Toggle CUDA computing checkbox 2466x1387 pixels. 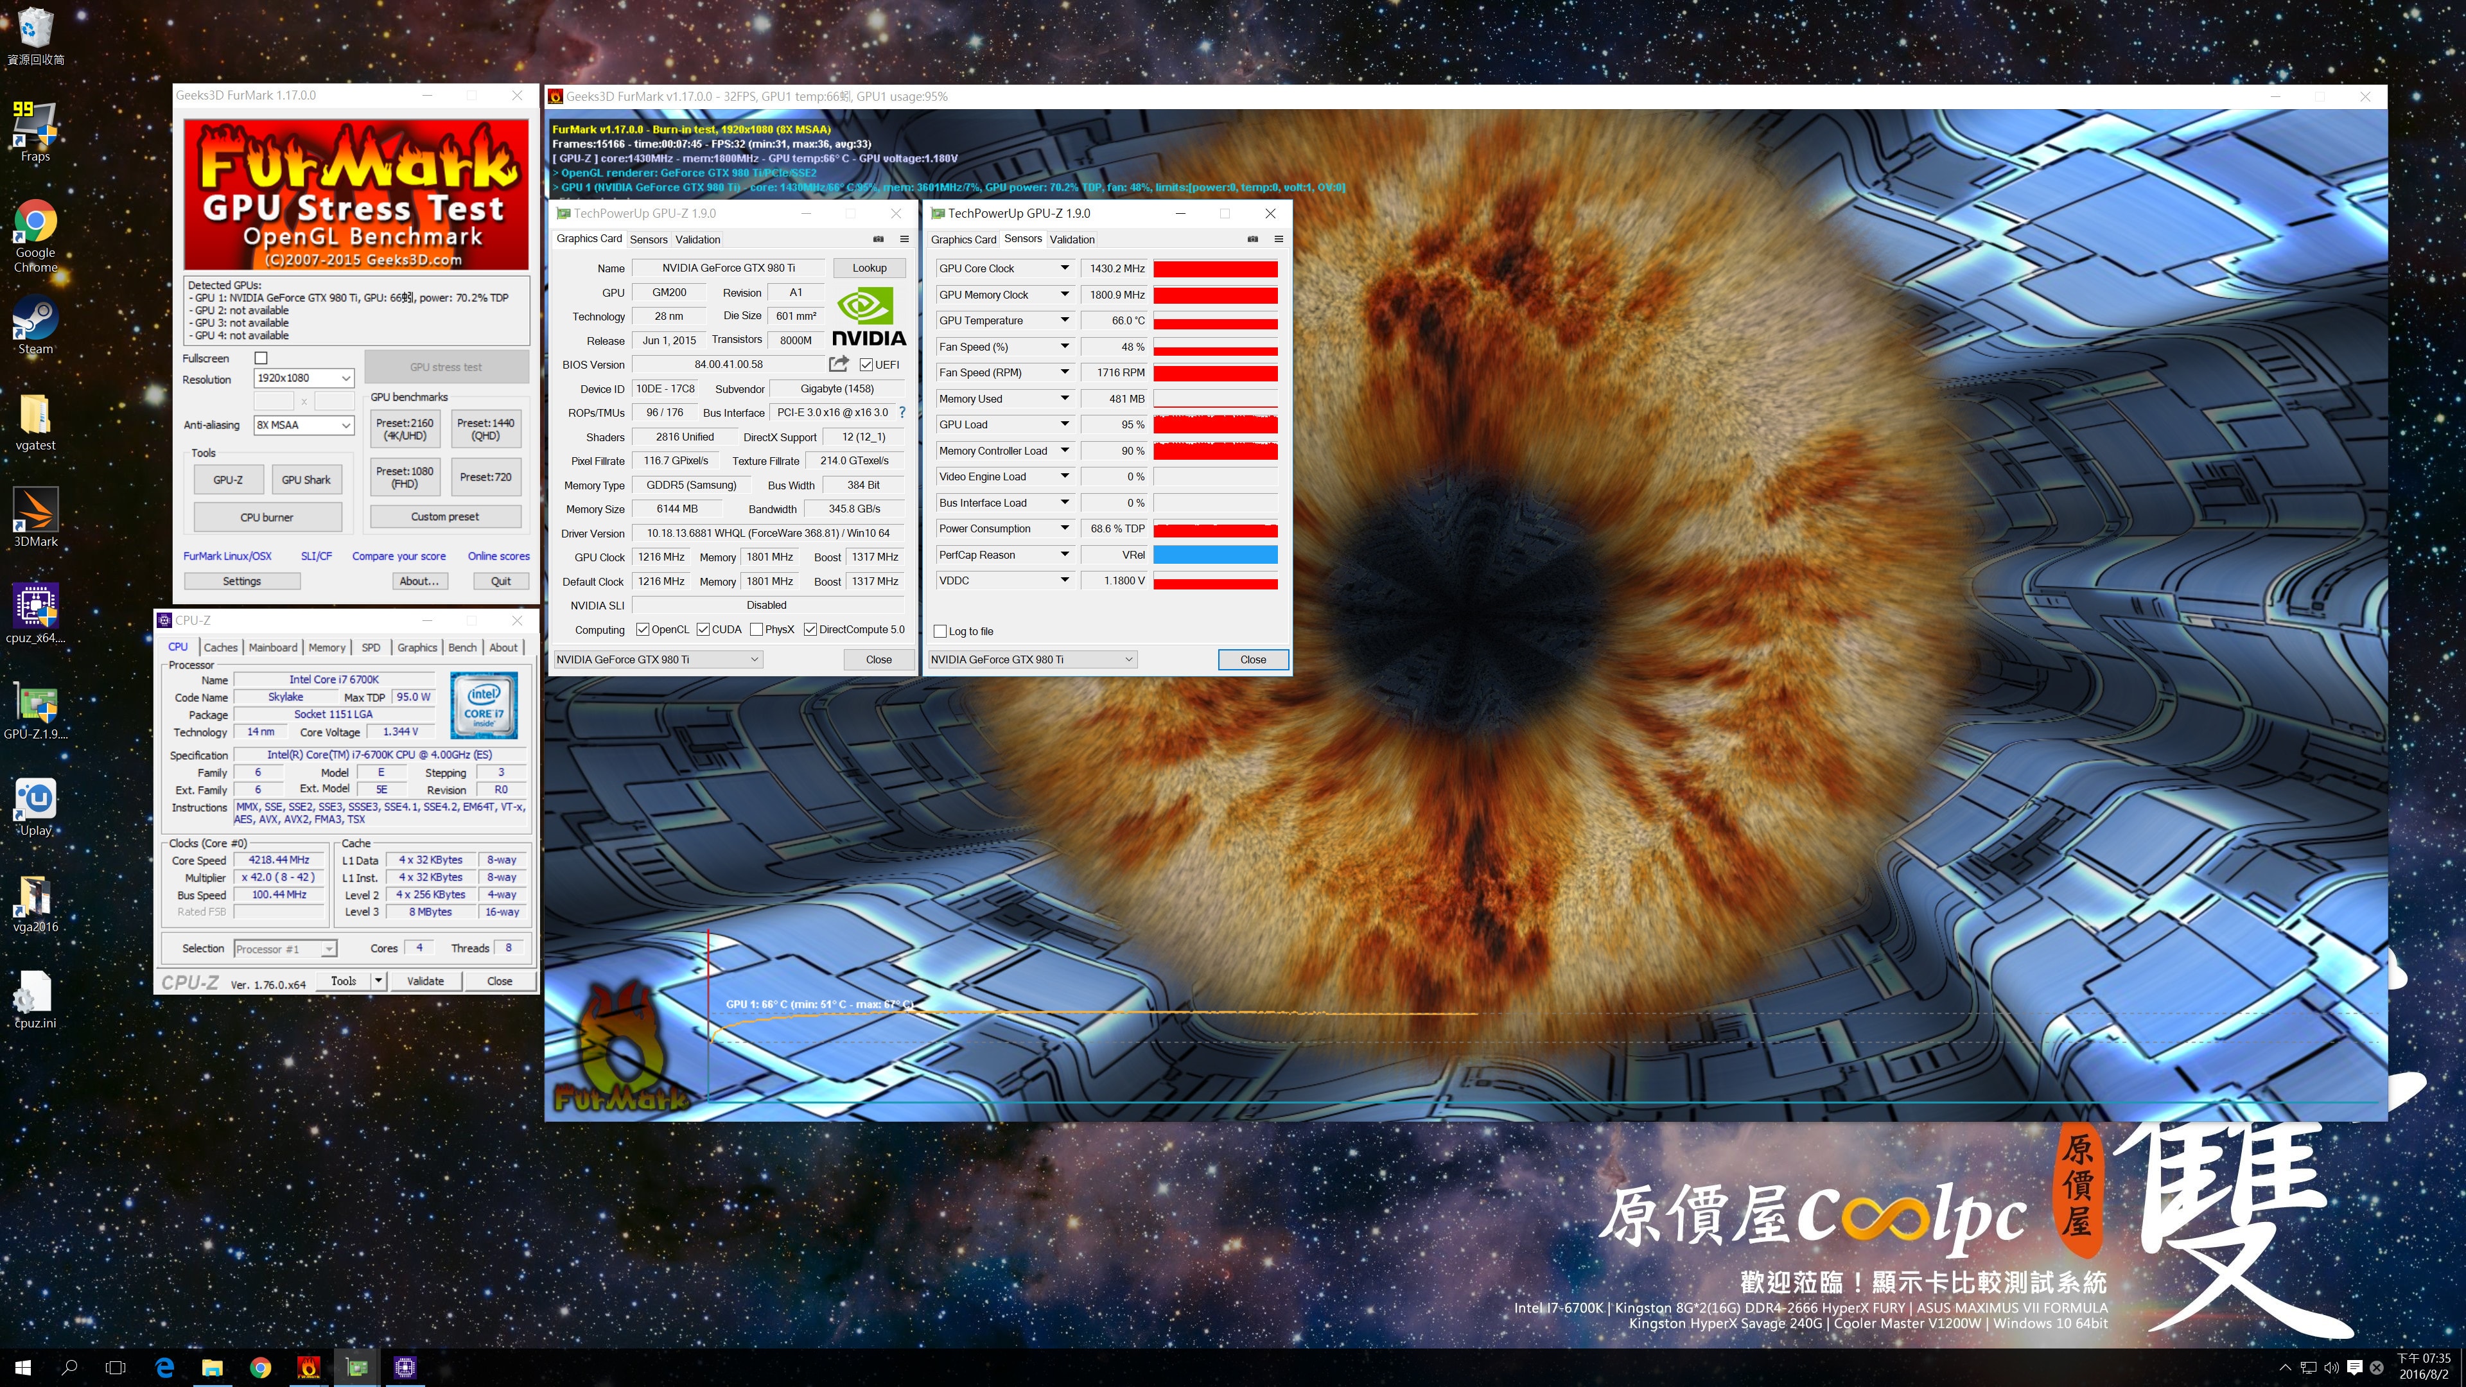tap(704, 629)
